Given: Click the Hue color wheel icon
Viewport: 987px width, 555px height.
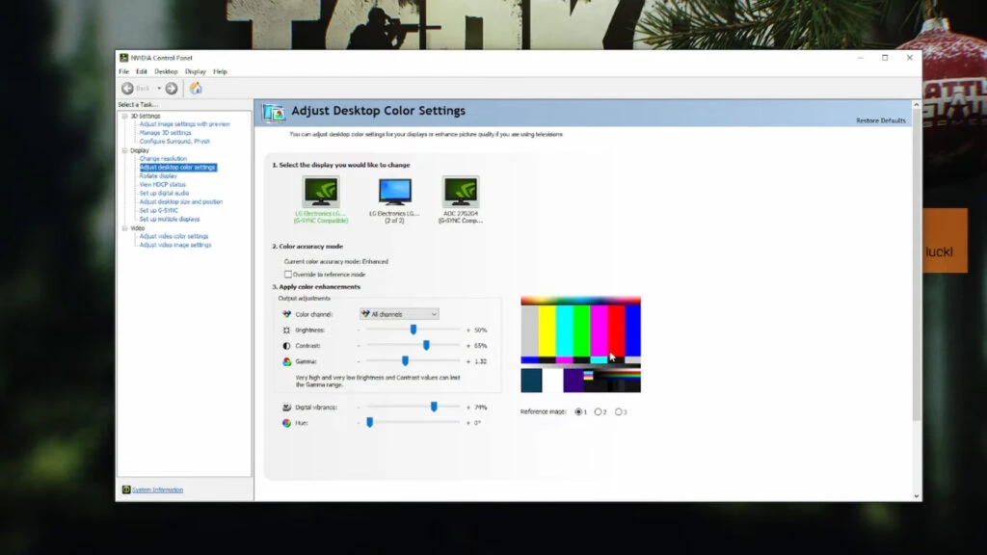Looking at the screenshot, I should tap(286, 423).
